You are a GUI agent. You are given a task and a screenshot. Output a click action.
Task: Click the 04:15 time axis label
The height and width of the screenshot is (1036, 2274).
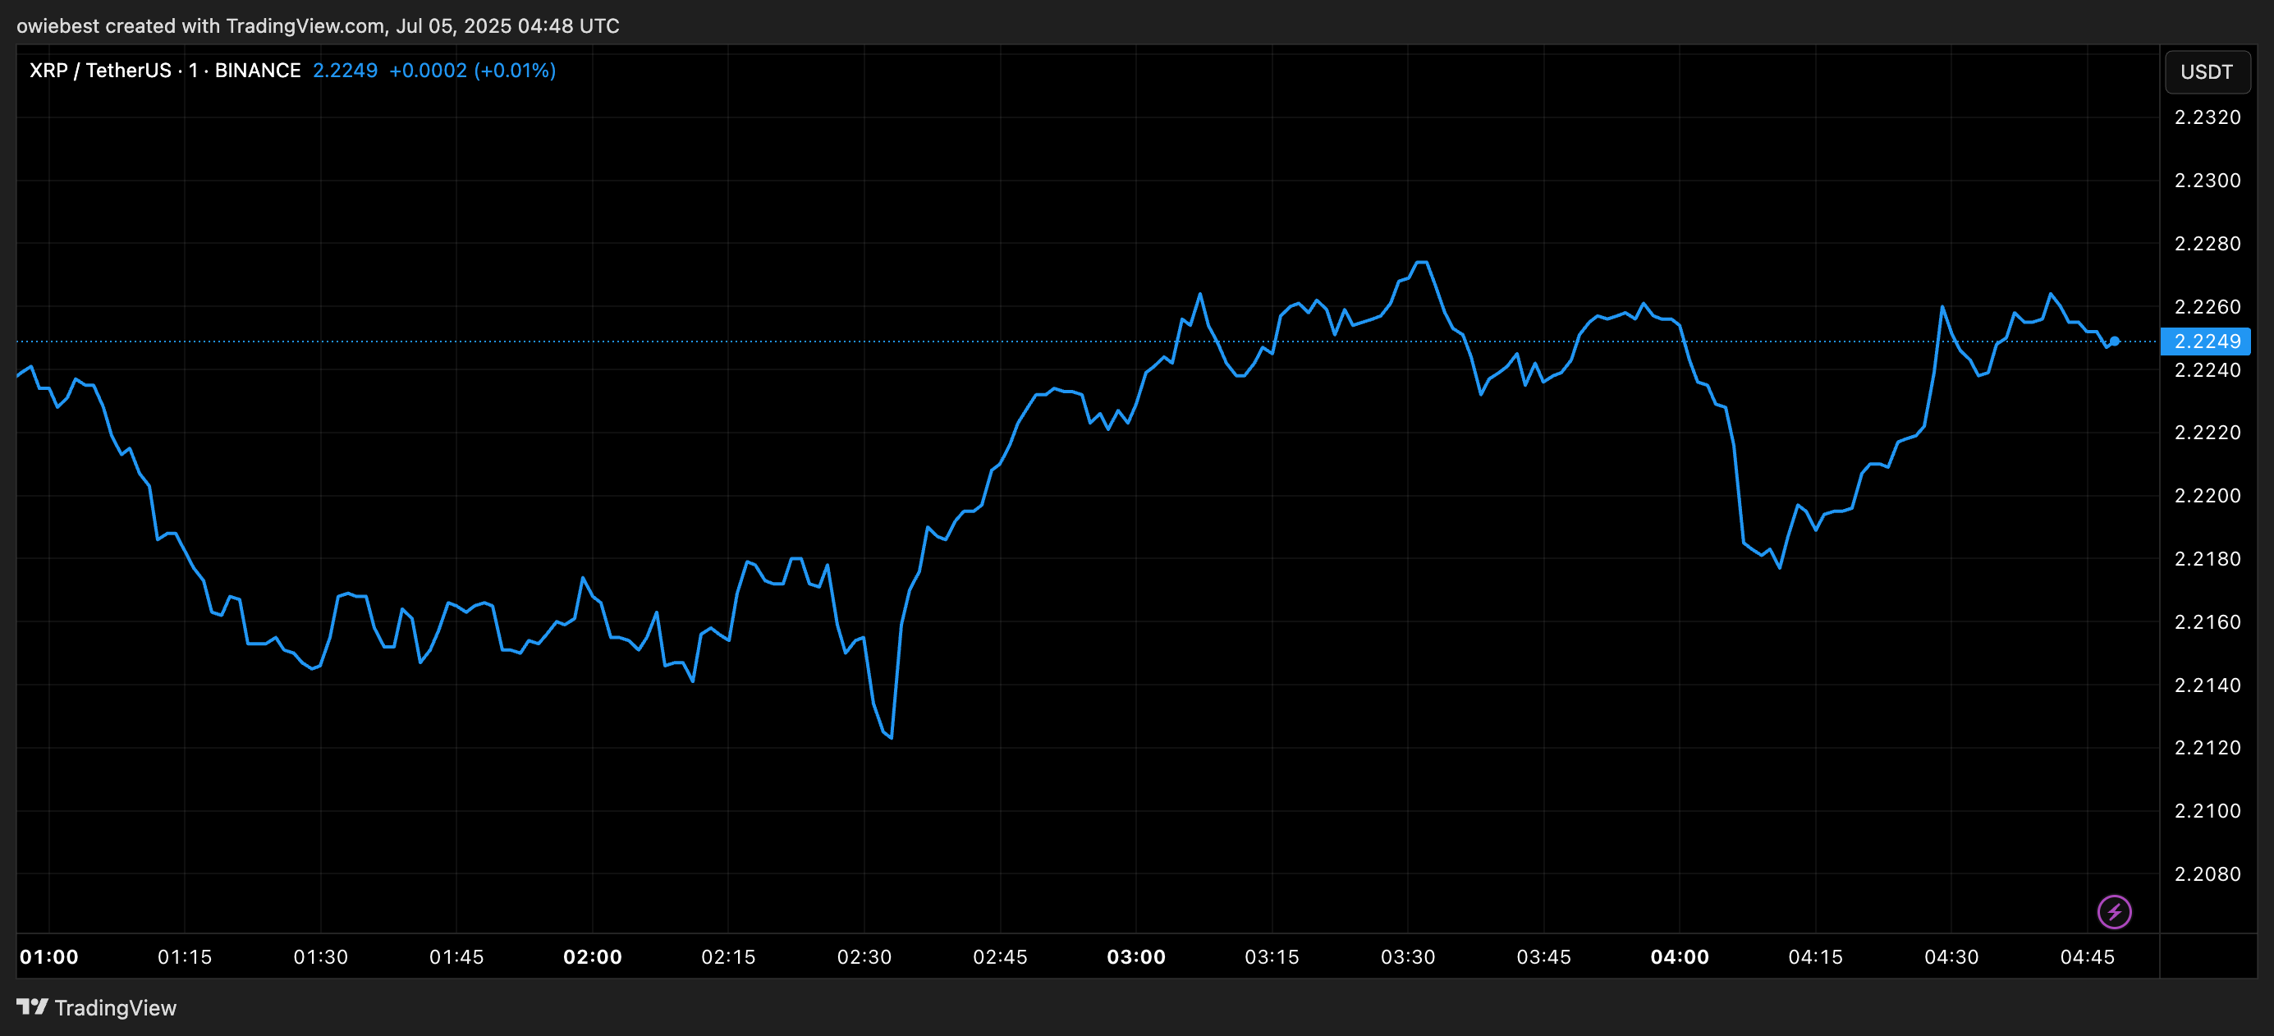point(1816,956)
